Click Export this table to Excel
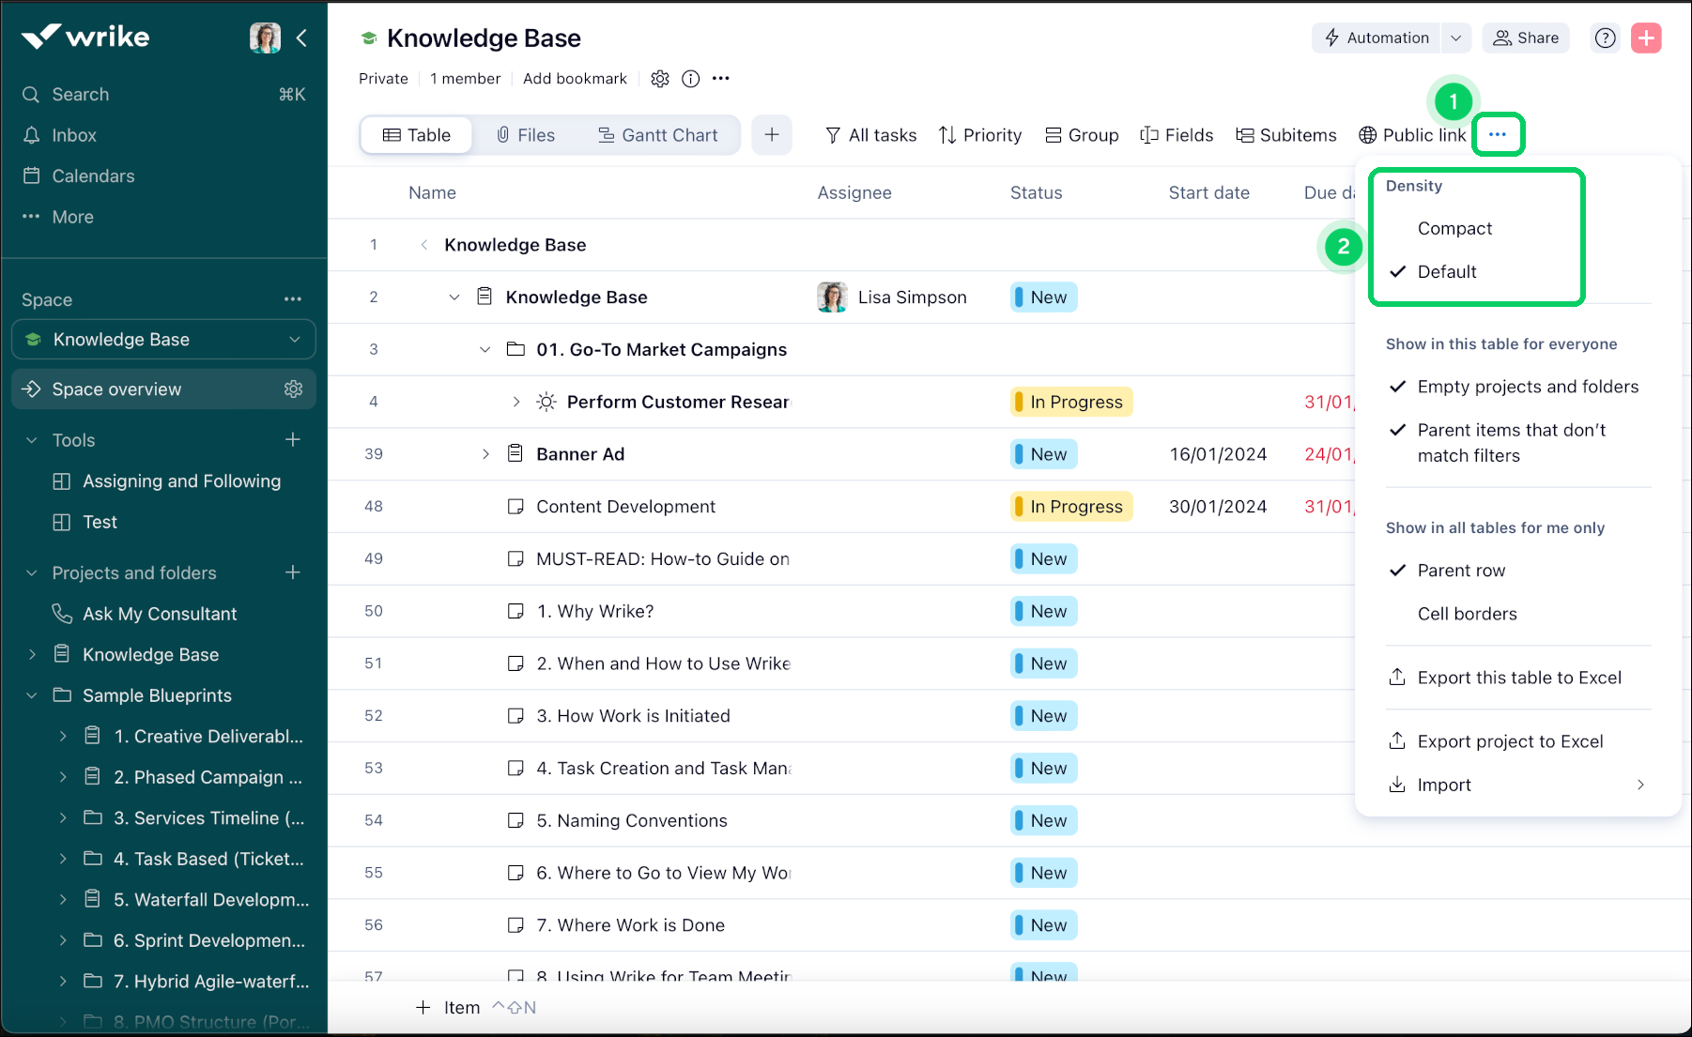 click(x=1518, y=677)
